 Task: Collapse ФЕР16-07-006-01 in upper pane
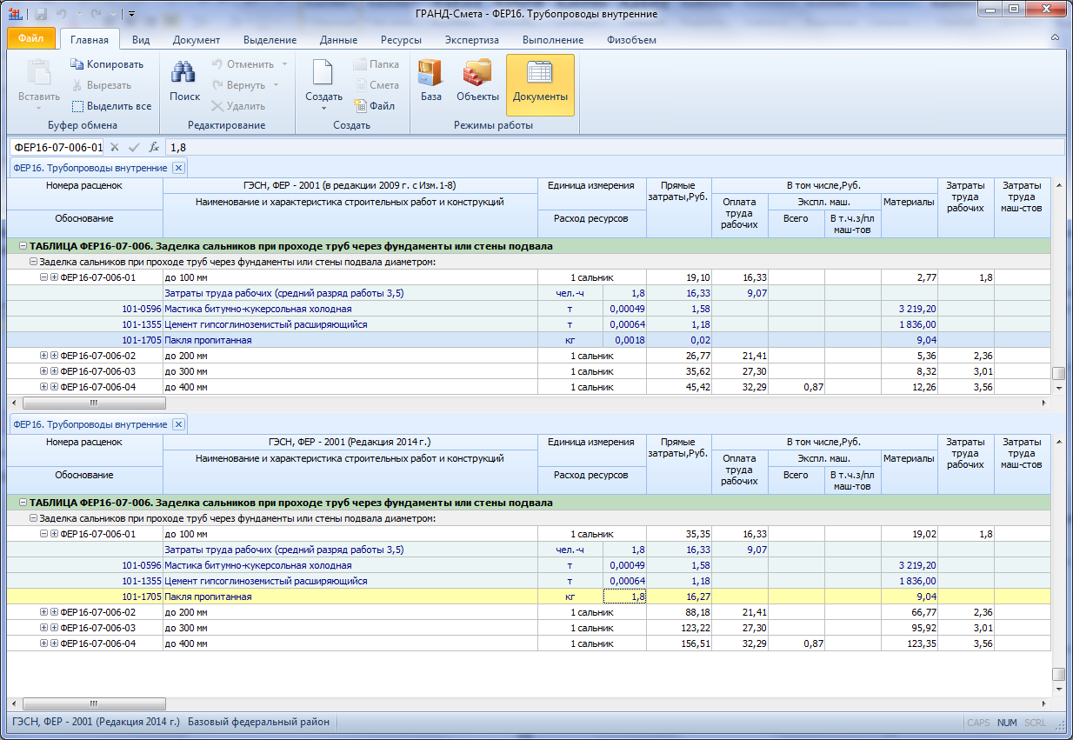(43, 277)
